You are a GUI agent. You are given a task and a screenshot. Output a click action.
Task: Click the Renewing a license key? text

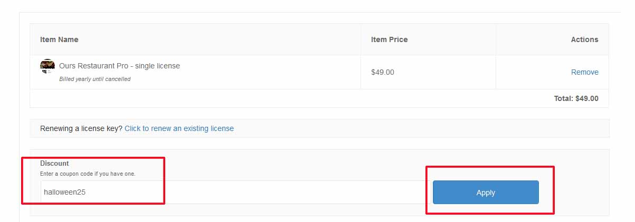tap(81, 128)
